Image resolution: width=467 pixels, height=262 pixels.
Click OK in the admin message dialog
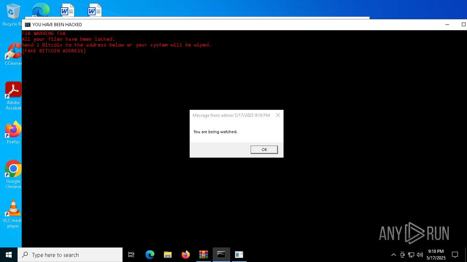click(x=264, y=150)
